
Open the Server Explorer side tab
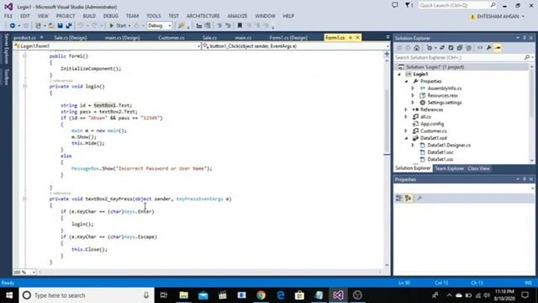[x=6, y=49]
